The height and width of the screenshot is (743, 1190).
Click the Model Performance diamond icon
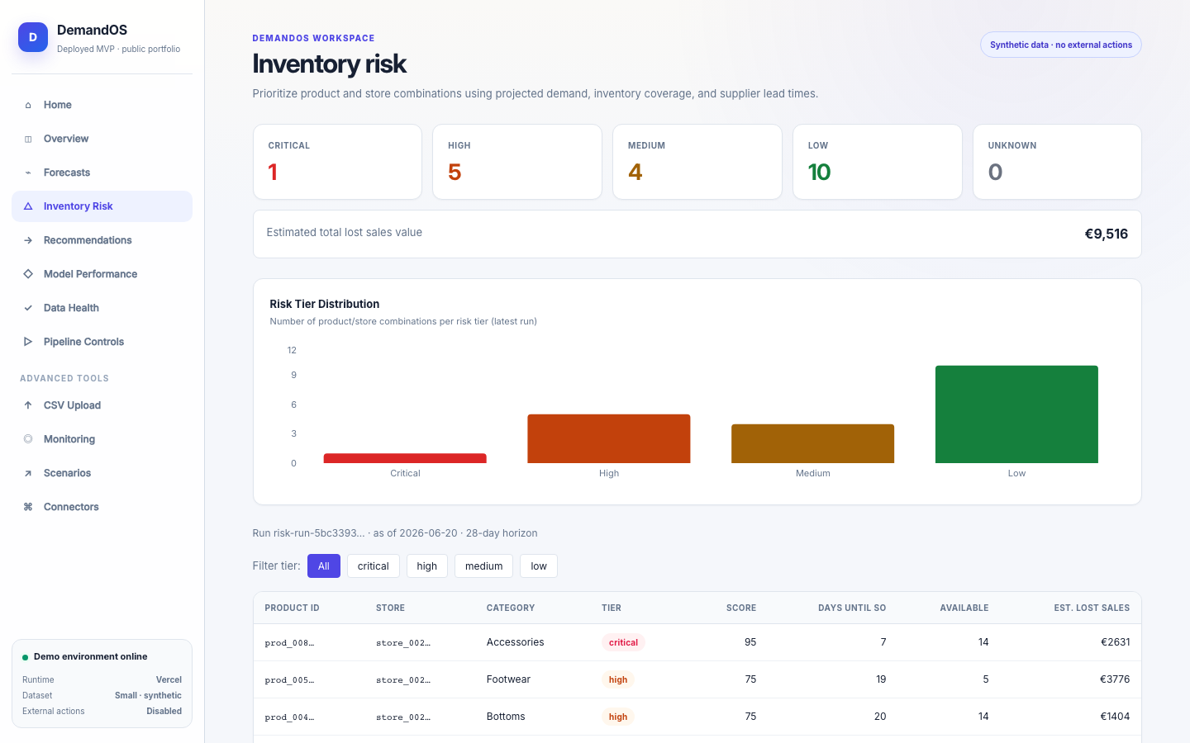click(x=28, y=274)
